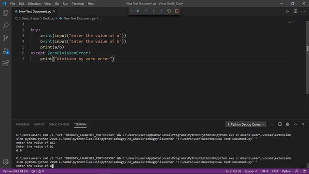Open the Run menu

coord(65,3)
